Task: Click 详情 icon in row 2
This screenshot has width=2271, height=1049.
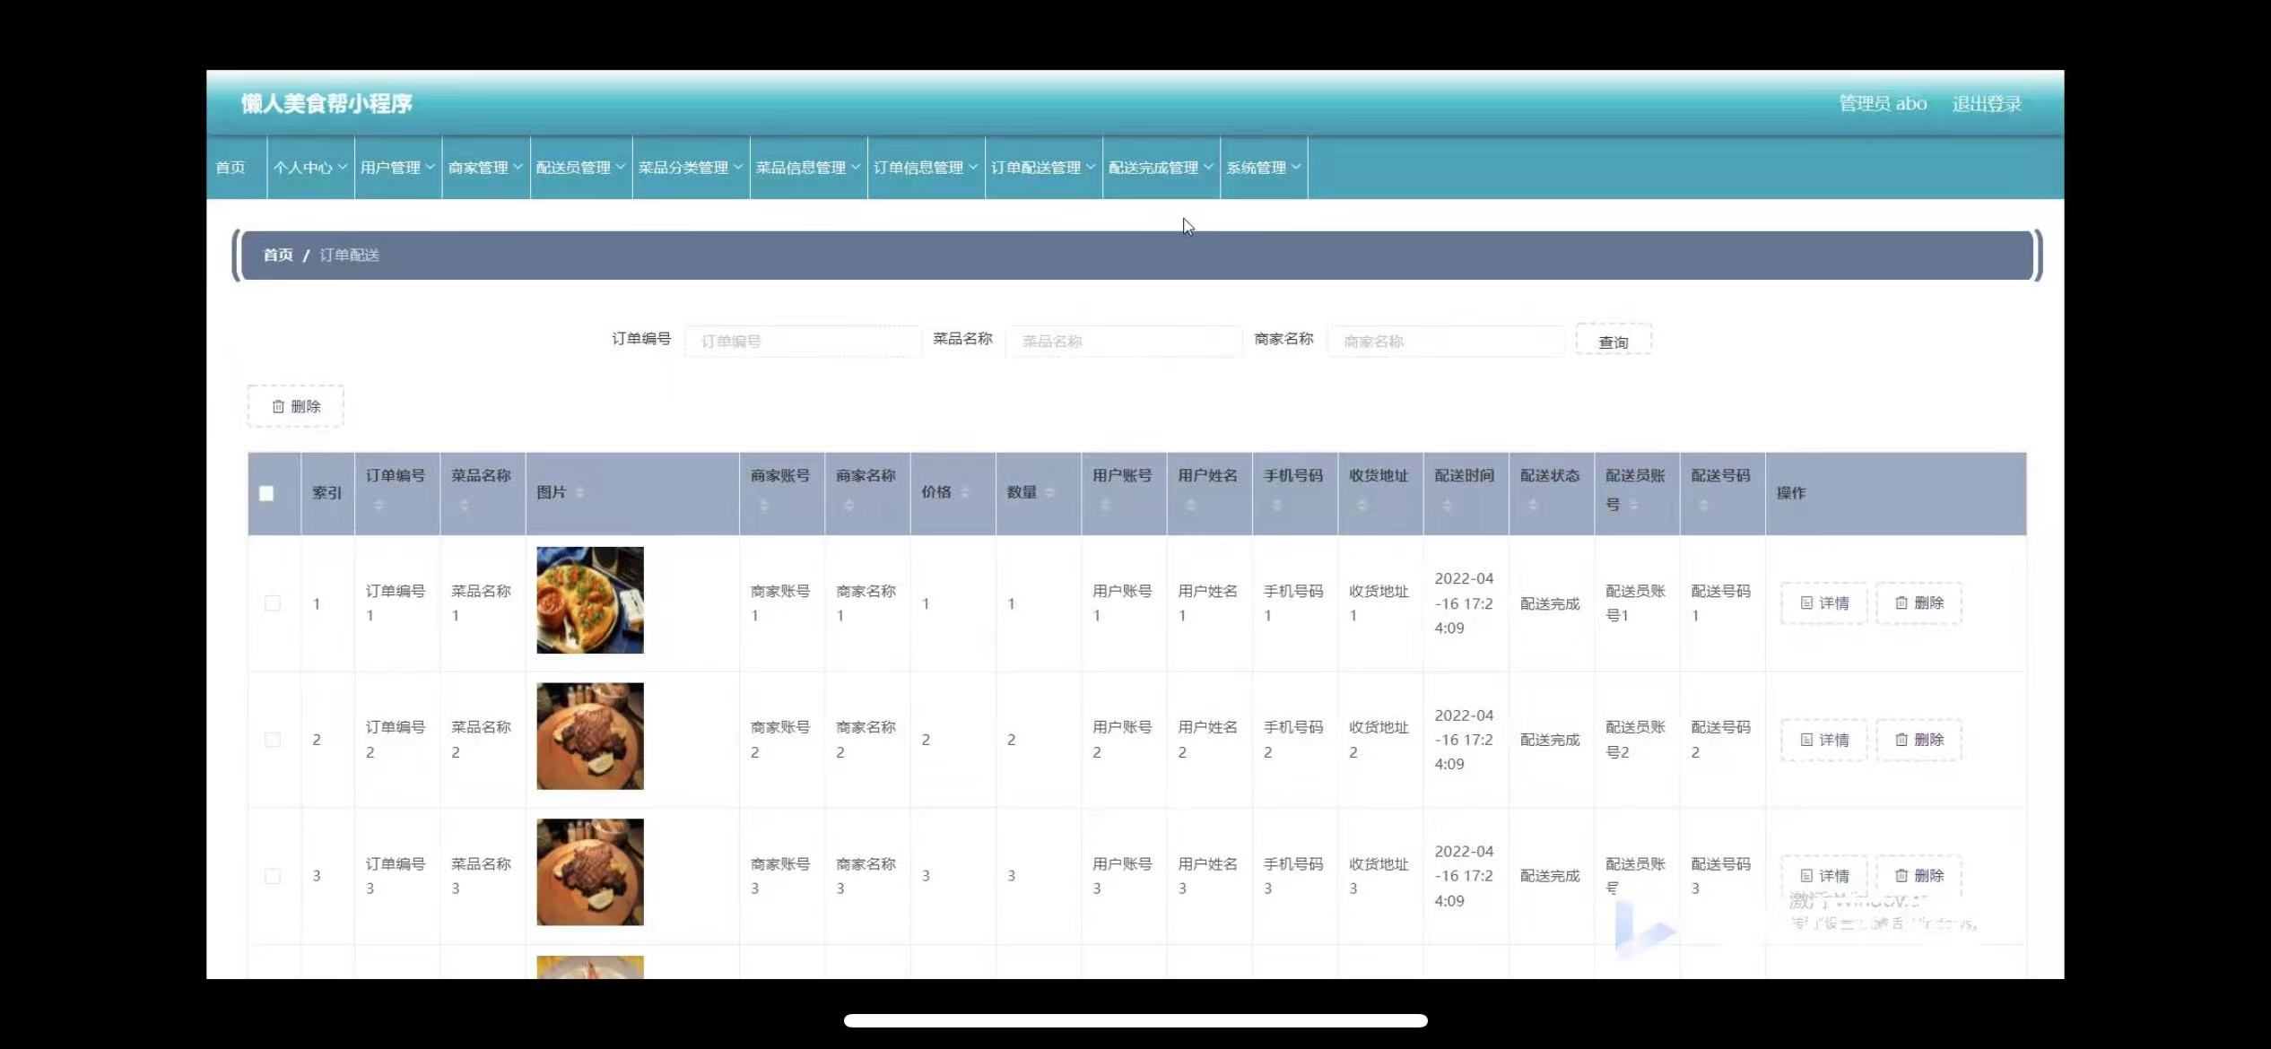Action: click(x=1806, y=740)
